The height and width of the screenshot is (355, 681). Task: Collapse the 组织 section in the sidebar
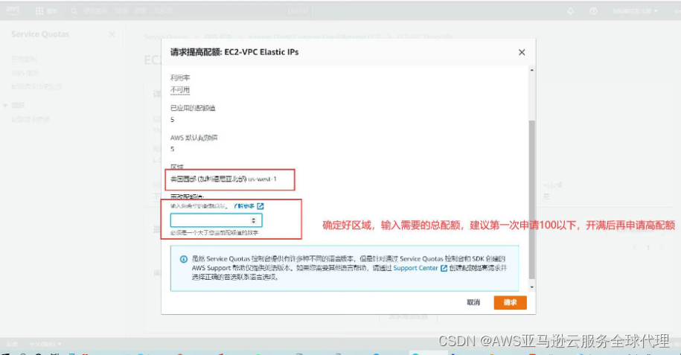click(5, 105)
